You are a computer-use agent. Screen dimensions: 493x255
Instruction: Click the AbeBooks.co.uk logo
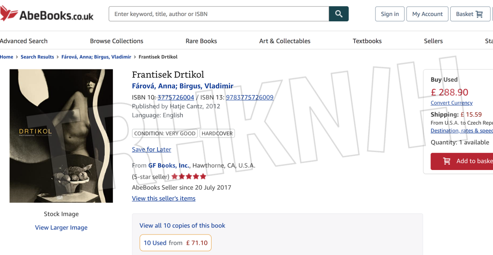point(47,14)
